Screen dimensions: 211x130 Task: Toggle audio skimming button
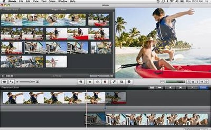163,82
